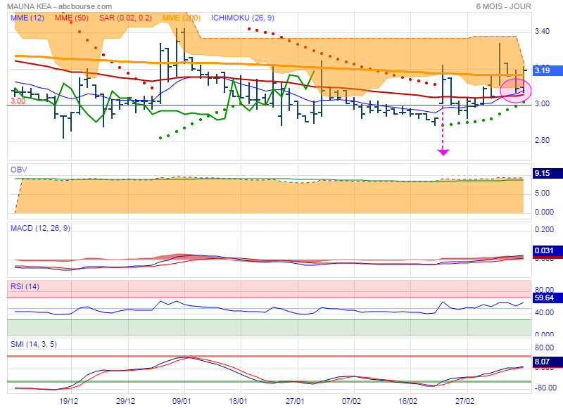Click the 27/01 date on the time axis
This screenshot has width=563, height=408.
[295, 401]
